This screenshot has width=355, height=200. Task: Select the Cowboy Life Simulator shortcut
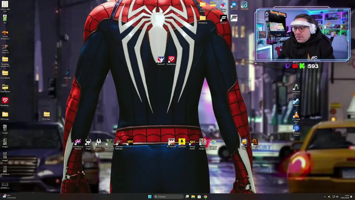255,144
